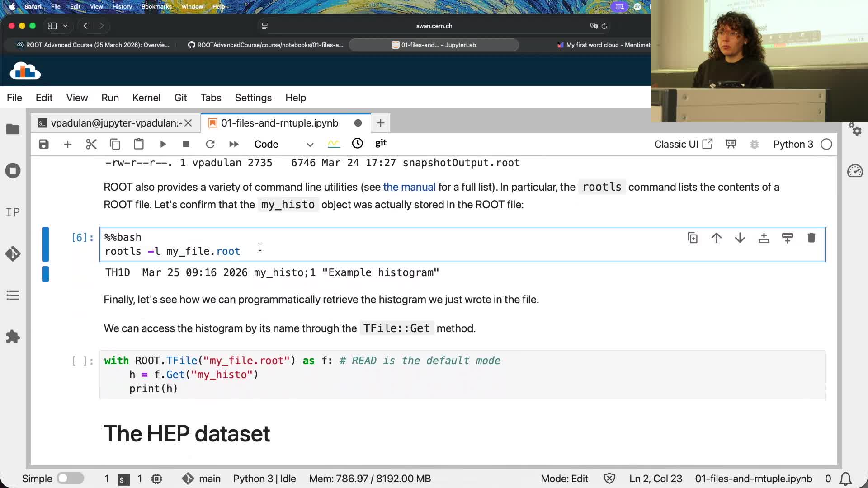
Task: Open the cell type Code dropdown
Action: (283, 144)
